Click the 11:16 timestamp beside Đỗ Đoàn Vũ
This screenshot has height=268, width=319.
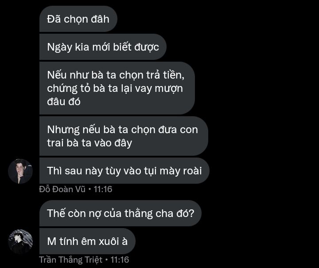[x=103, y=189]
